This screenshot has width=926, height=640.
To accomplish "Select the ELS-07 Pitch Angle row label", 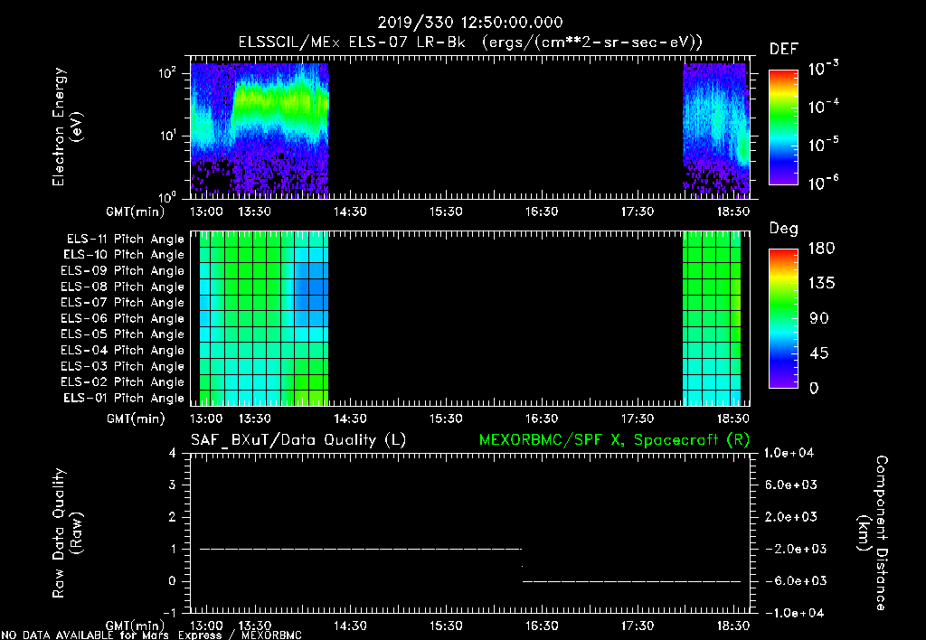I will (x=122, y=302).
